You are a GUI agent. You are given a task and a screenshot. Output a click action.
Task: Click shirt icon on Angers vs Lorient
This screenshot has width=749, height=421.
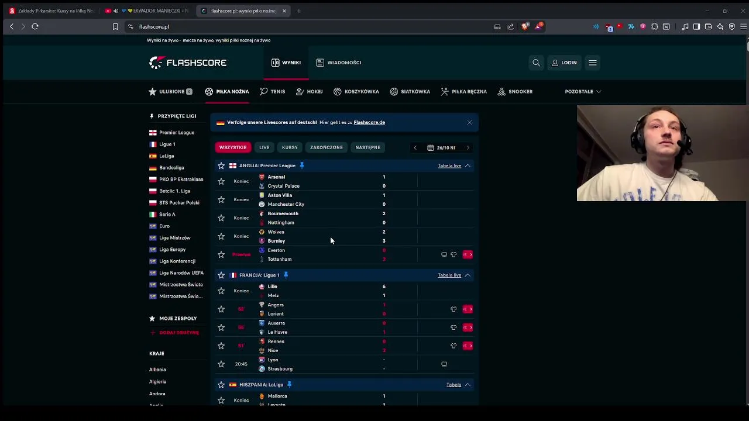click(453, 309)
